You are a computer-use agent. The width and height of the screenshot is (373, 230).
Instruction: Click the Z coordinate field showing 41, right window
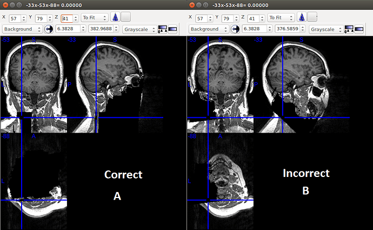click(254, 18)
